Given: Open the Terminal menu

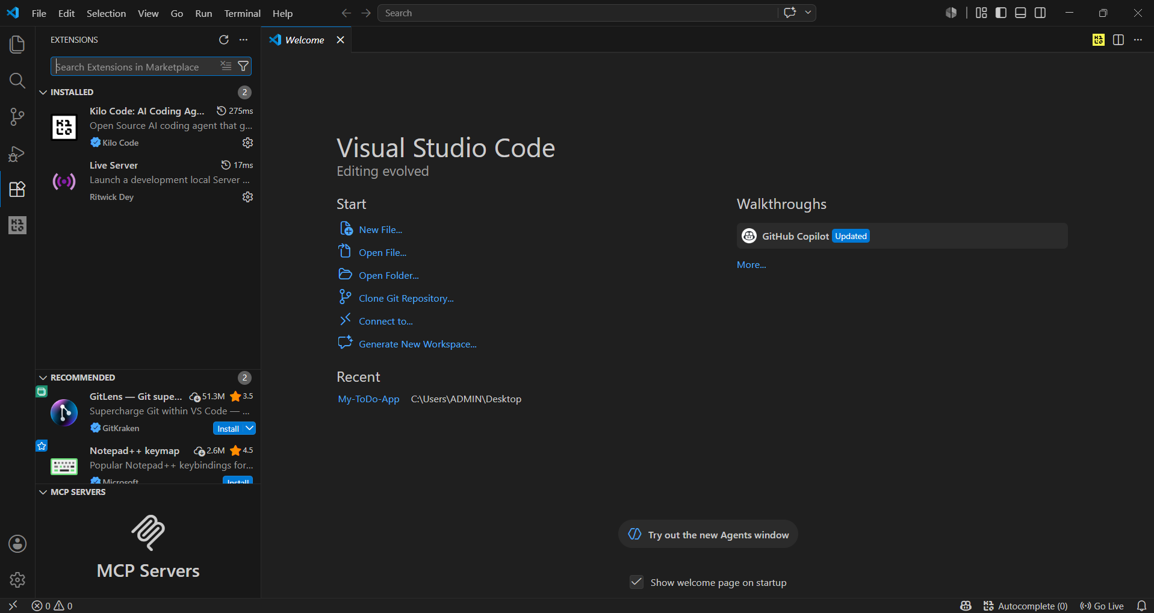Looking at the screenshot, I should (243, 13).
